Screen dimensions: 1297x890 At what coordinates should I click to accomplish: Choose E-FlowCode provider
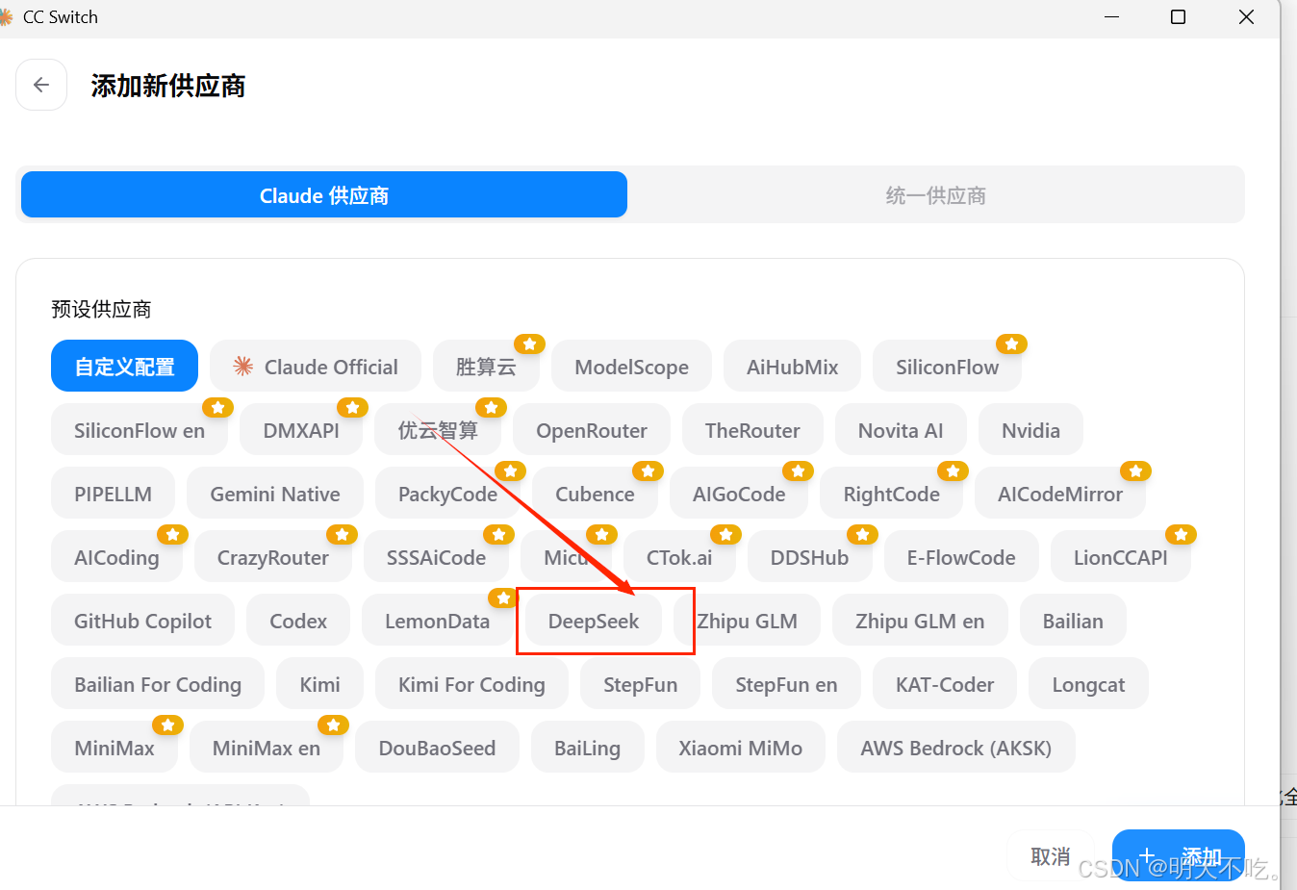[961, 557]
